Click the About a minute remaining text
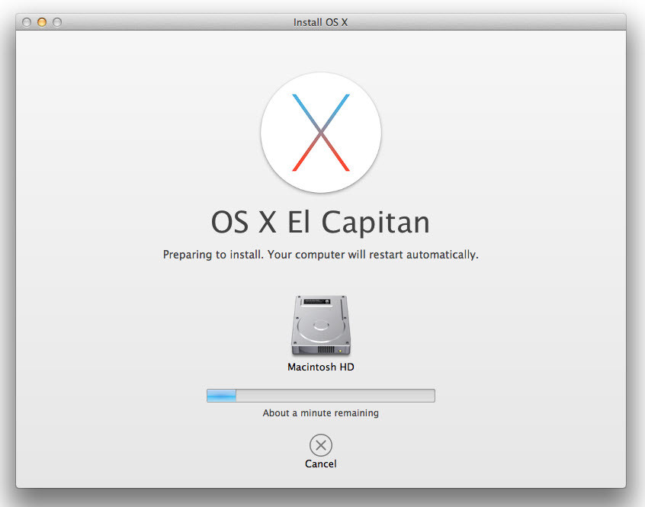645x507 pixels. (321, 413)
